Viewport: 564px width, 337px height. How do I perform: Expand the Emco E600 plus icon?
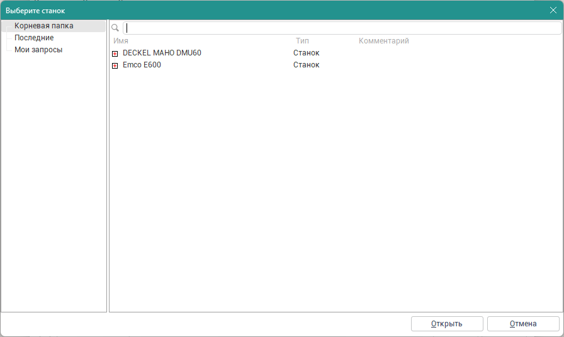(115, 66)
